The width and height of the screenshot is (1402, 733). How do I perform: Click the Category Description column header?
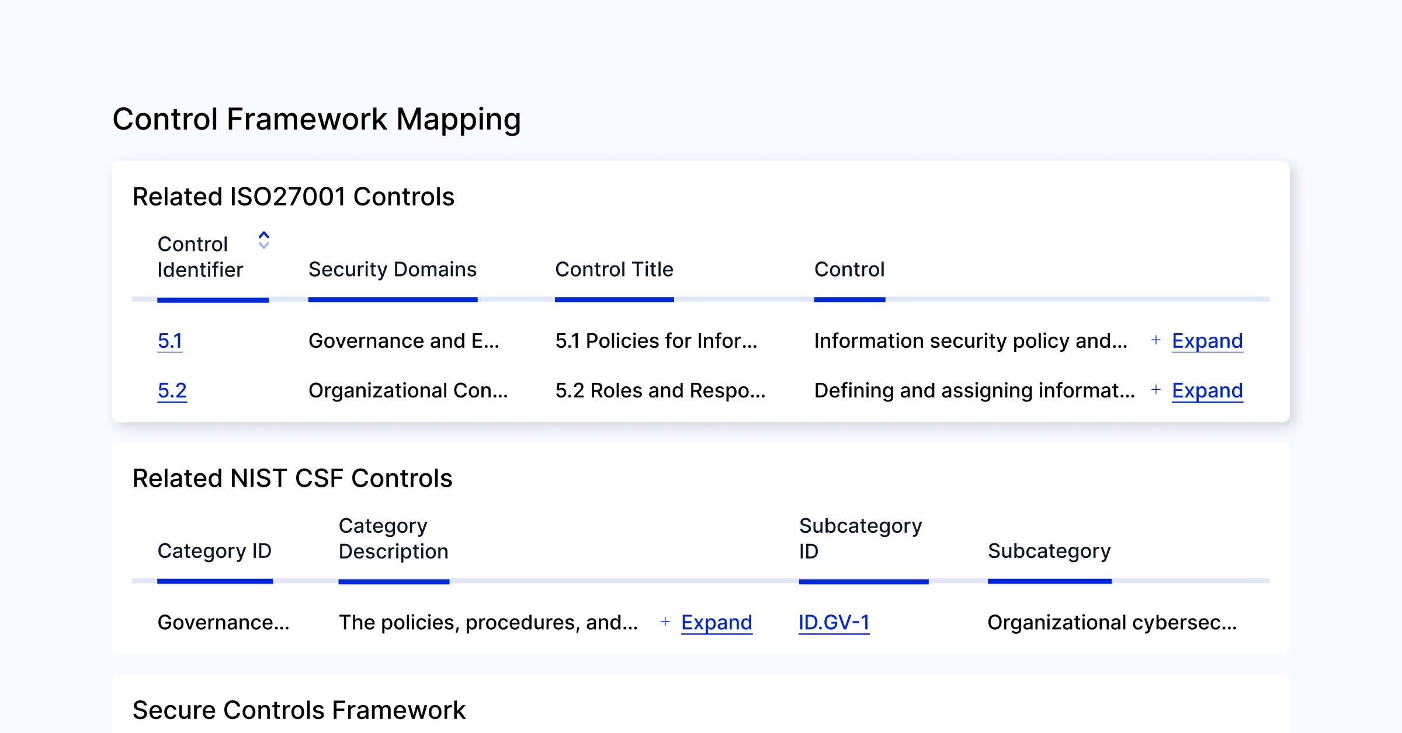[393, 539]
